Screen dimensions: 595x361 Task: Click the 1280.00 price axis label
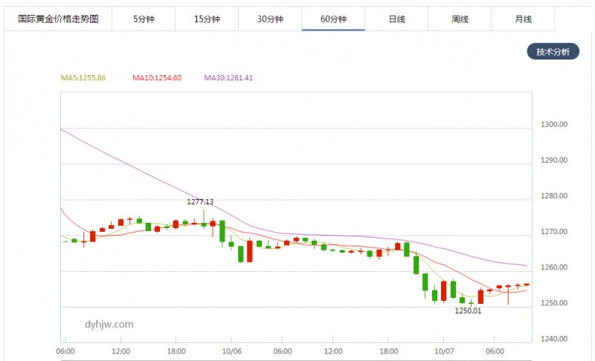click(554, 196)
